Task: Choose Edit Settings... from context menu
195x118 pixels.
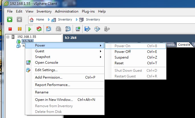Action: coord(65,70)
